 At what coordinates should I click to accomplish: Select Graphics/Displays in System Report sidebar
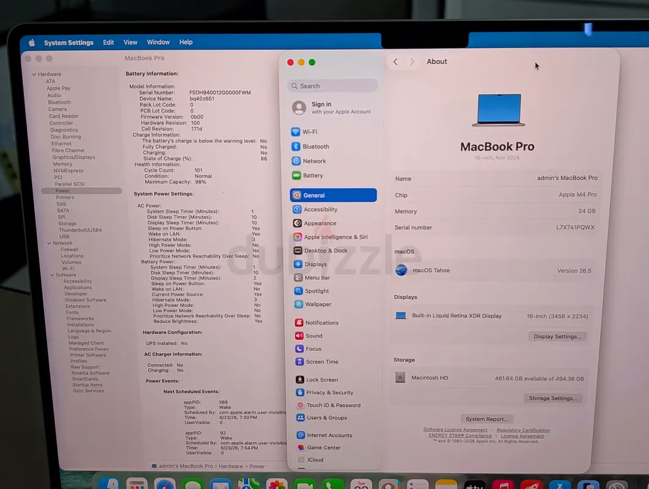click(x=74, y=157)
